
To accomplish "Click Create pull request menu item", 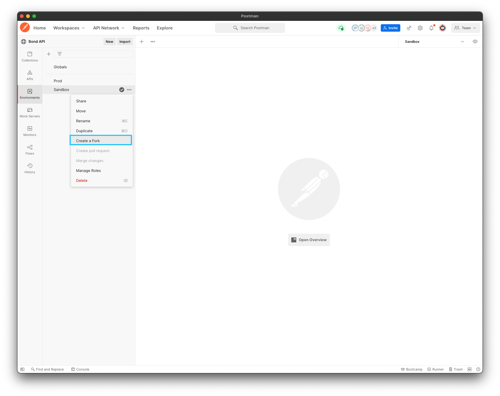I will pos(102,151).
